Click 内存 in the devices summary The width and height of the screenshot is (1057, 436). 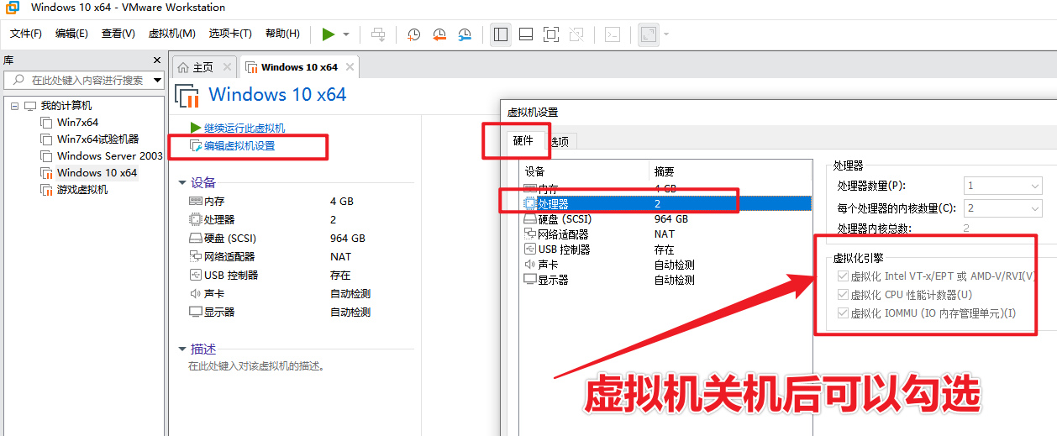(214, 202)
